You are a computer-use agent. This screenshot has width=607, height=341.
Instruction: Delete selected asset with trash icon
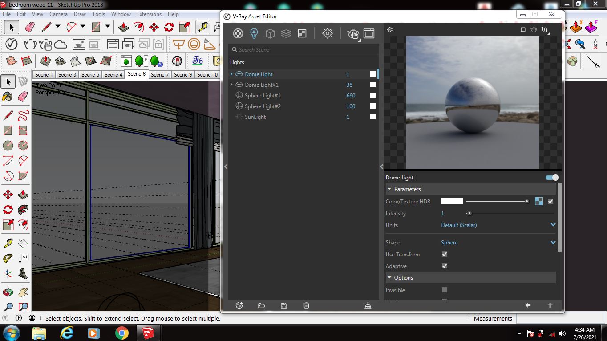tap(306, 305)
